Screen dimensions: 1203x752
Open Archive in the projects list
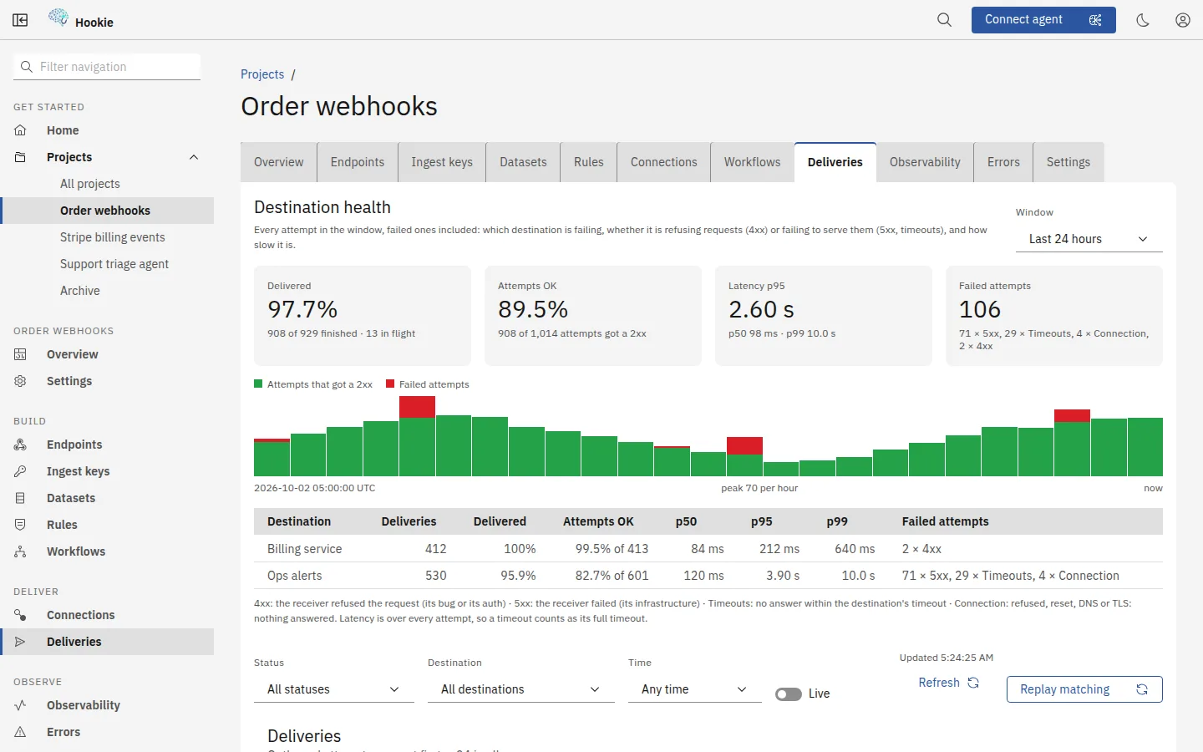point(80,291)
